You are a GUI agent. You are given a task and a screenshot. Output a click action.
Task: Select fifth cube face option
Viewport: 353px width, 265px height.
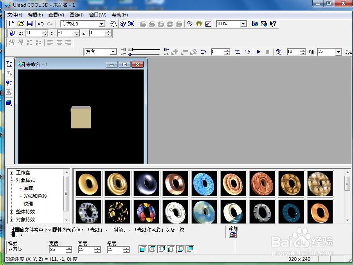click(180, 249)
